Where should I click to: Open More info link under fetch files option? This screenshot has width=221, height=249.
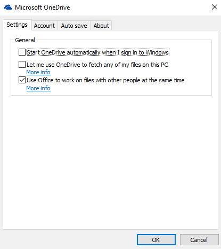pyautogui.click(x=38, y=72)
